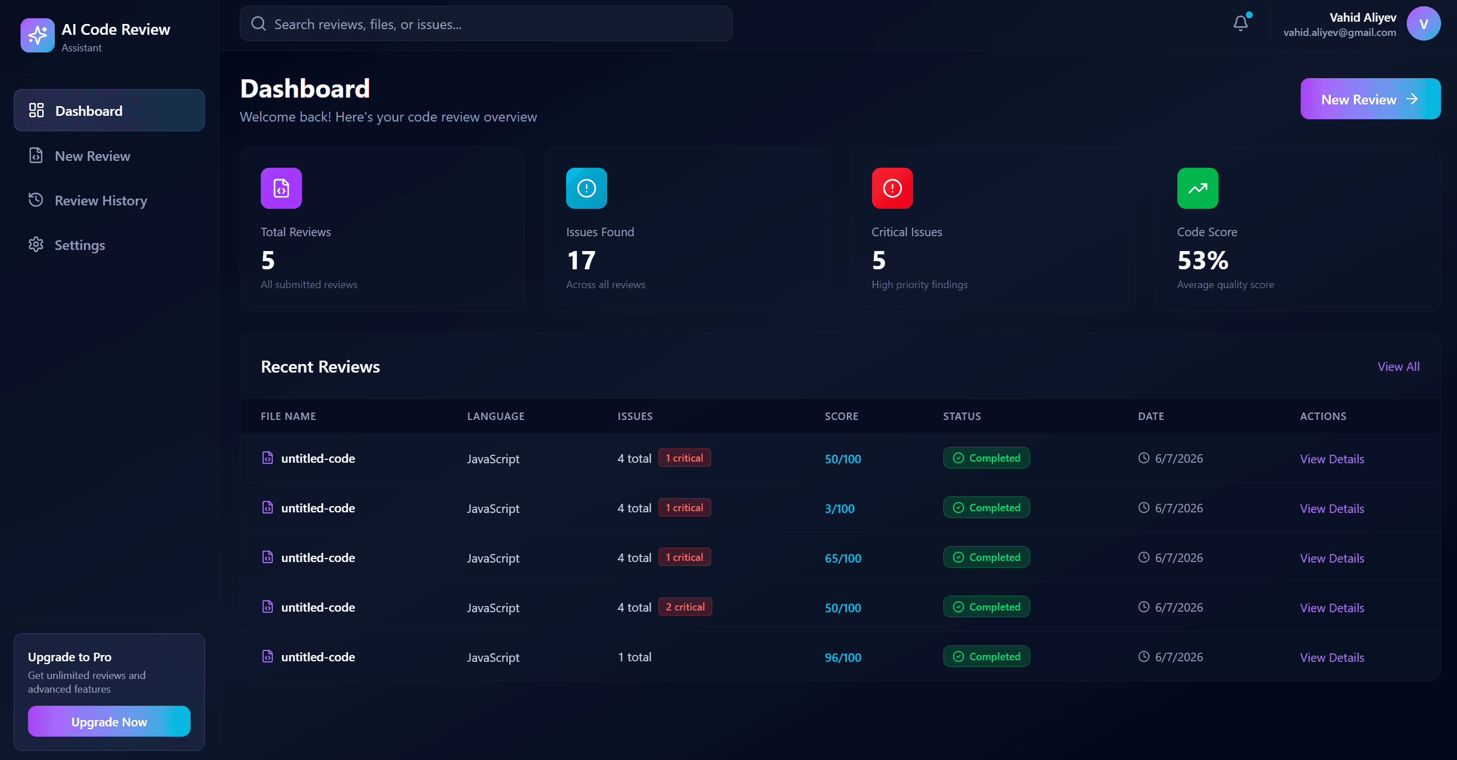Click the SCORE column header

pyautogui.click(x=841, y=416)
